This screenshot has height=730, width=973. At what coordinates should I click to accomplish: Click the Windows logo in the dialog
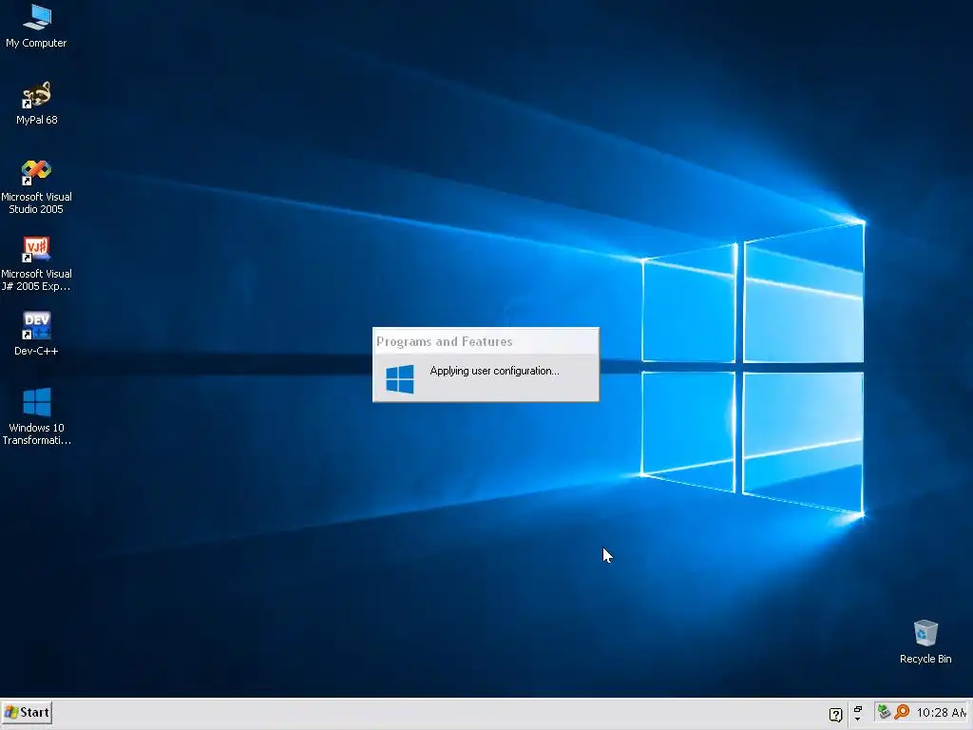click(x=400, y=378)
